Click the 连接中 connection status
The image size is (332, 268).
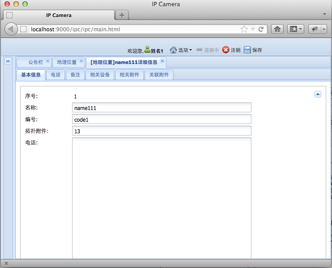(x=207, y=50)
